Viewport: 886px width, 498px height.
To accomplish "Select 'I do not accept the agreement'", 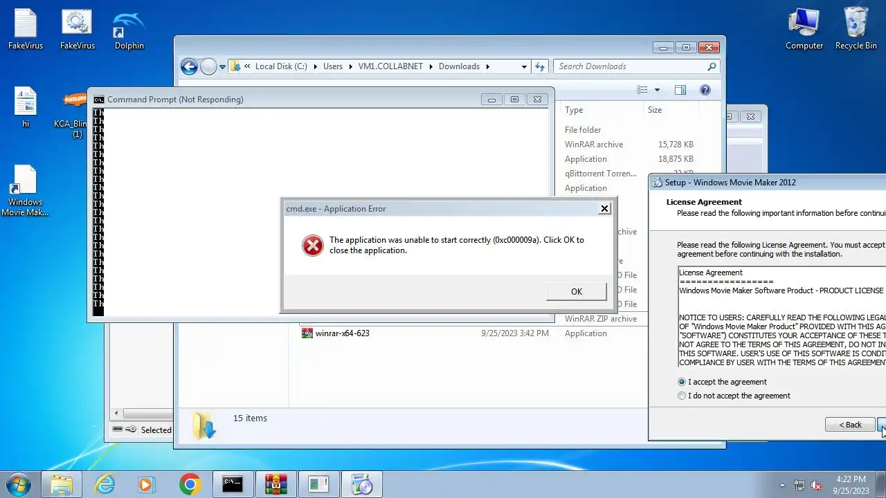I will coord(734,396).
